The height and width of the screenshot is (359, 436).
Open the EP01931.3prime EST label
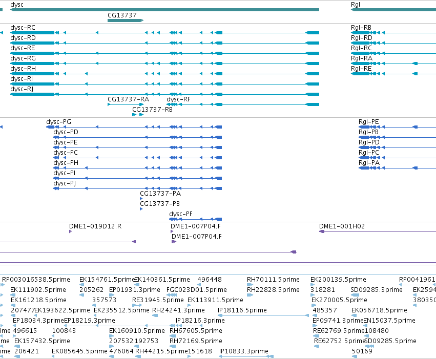coord(135,290)
